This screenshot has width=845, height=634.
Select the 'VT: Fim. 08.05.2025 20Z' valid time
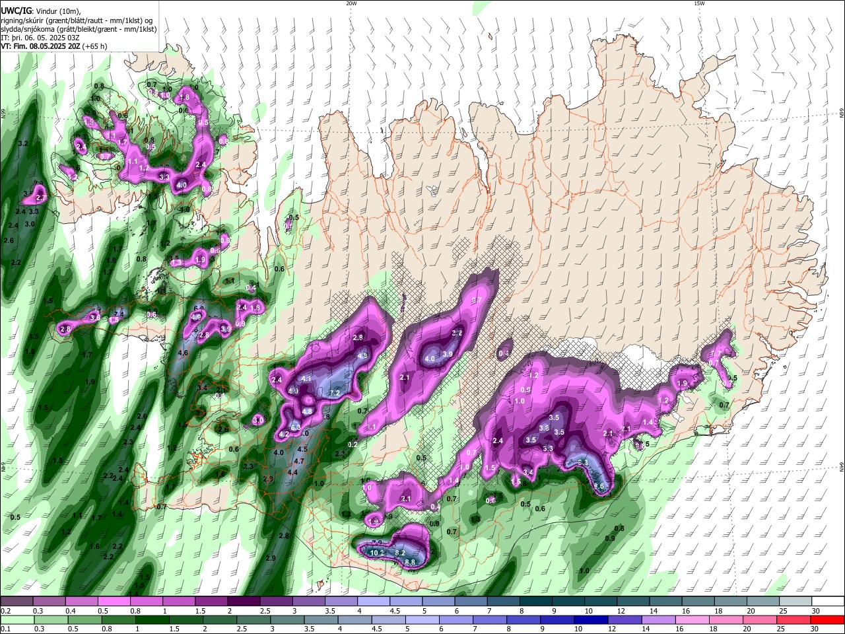coord(41,46)
